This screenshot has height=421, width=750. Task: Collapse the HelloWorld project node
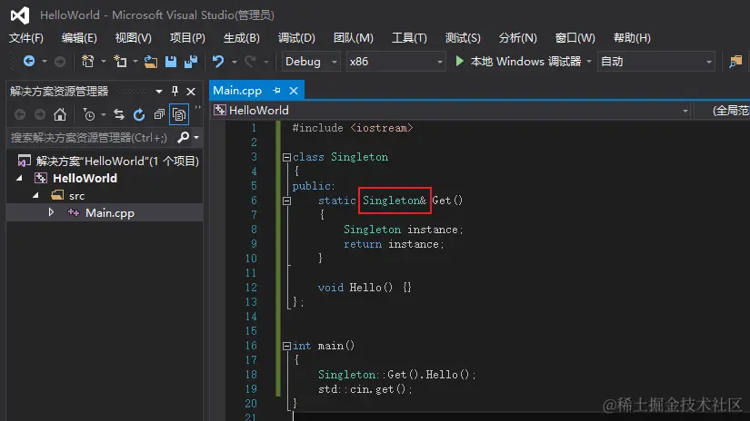click(19, 178)
